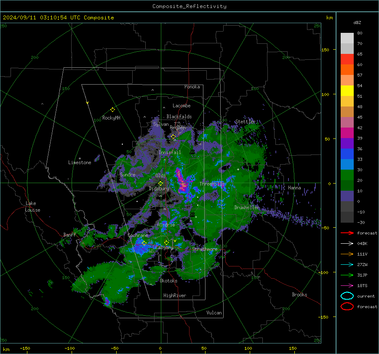Click the Okotoks town label
379x354 pixels.
[168, 281]
